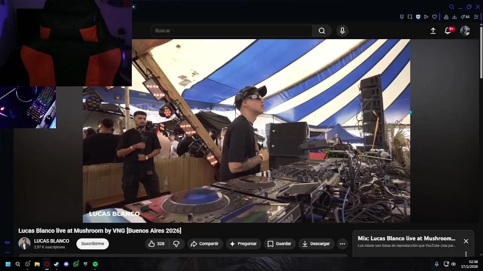Open the browser downloads icon

pyautogui.click(x=454, y=17)
